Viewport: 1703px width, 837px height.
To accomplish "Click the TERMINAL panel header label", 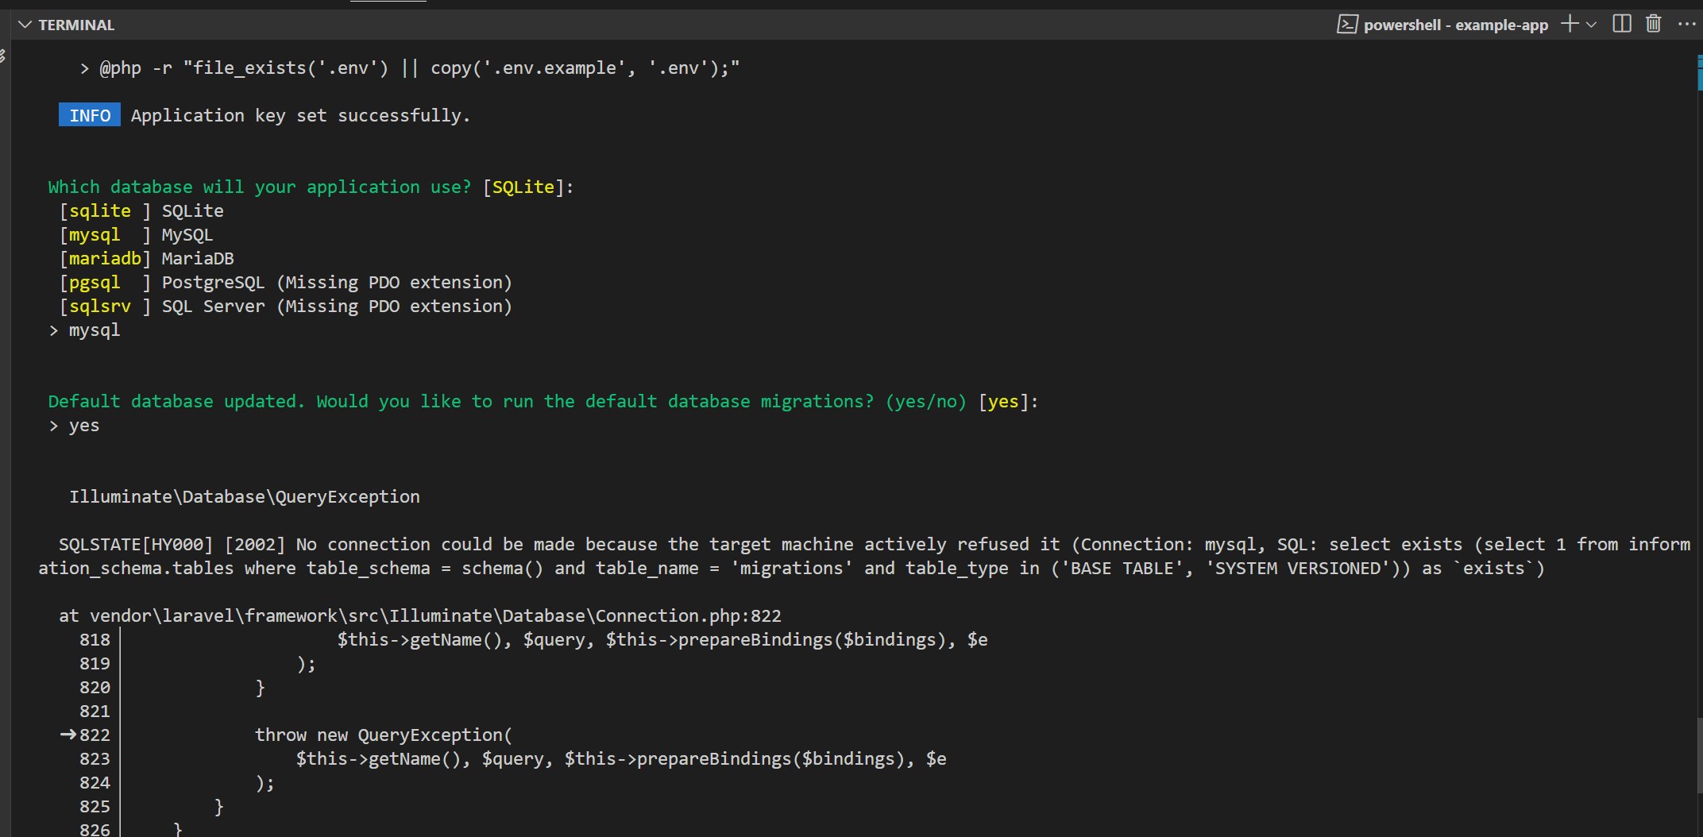I will (76, 25).
